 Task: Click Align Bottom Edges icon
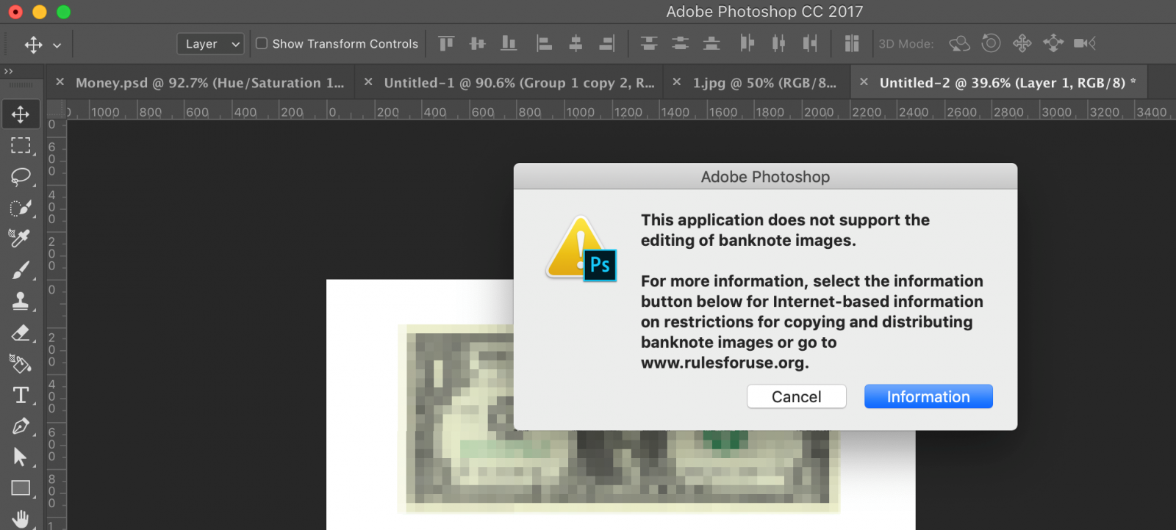click(x=509, y=43)
